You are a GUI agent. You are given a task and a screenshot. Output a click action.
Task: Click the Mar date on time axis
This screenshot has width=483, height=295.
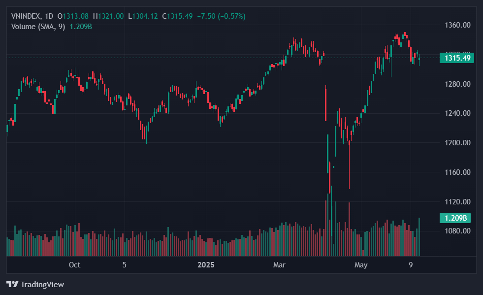279,265
